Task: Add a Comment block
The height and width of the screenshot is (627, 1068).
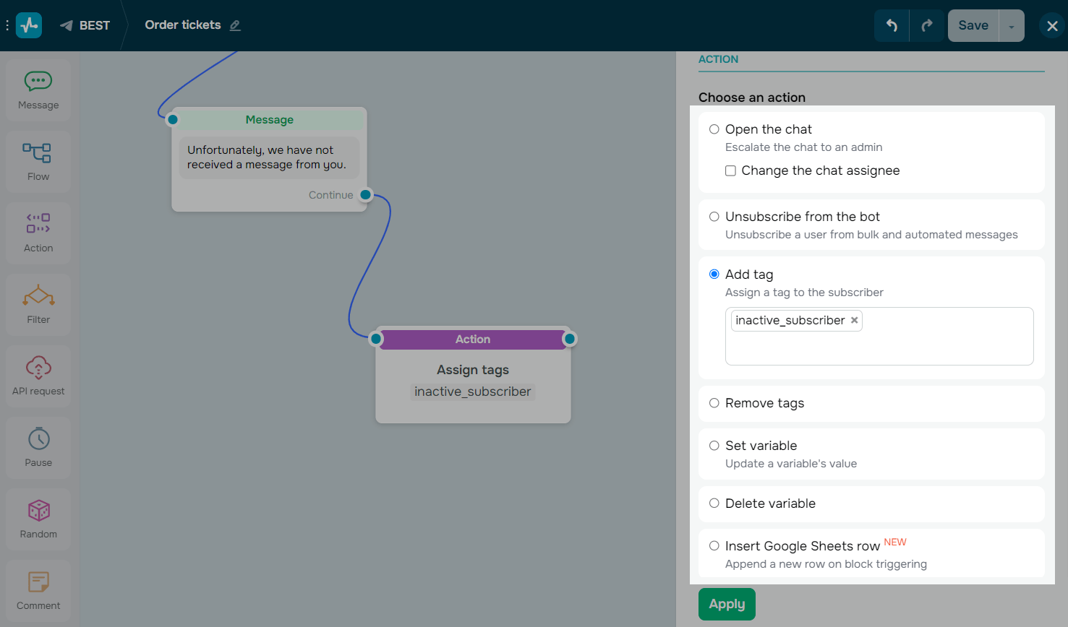Action: (x=38, y=590)
